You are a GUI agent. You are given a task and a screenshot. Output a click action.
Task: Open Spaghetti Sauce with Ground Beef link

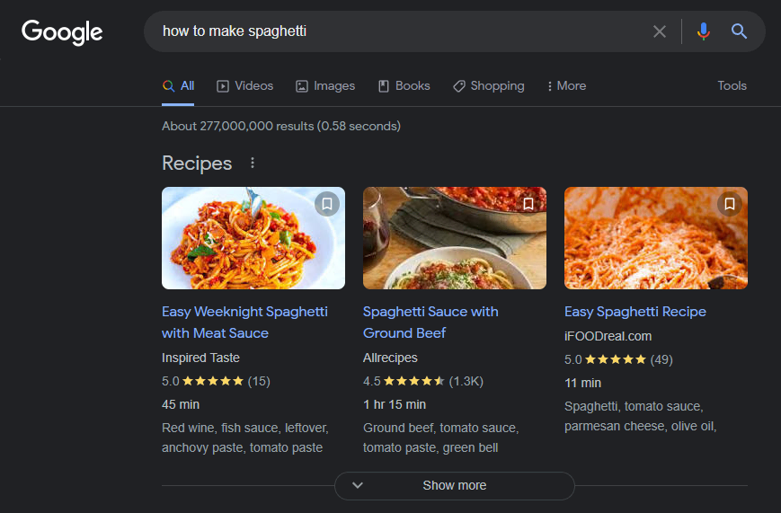430,323
